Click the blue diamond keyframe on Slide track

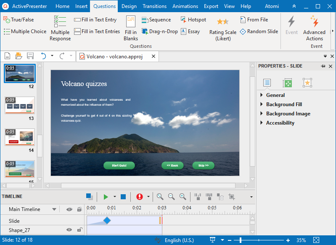click(x=107, y=220)
